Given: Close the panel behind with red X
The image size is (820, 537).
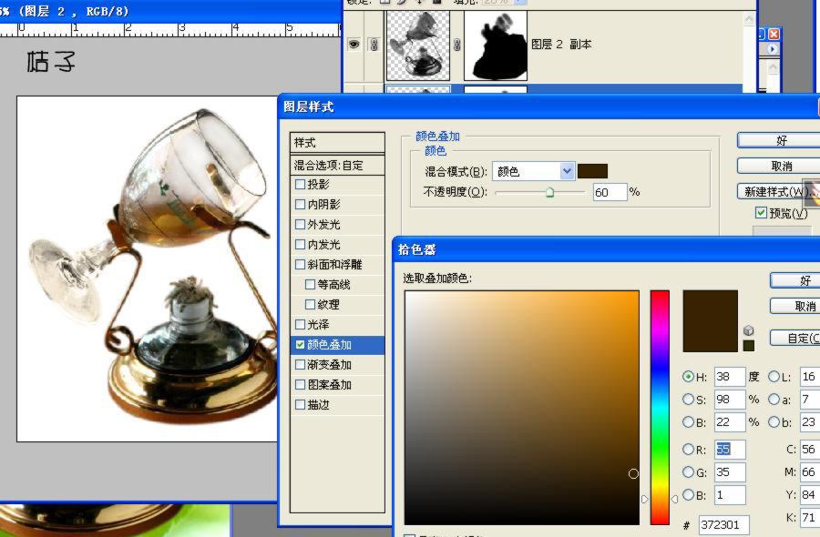Looking at the screenshot, I should point(774,35).
